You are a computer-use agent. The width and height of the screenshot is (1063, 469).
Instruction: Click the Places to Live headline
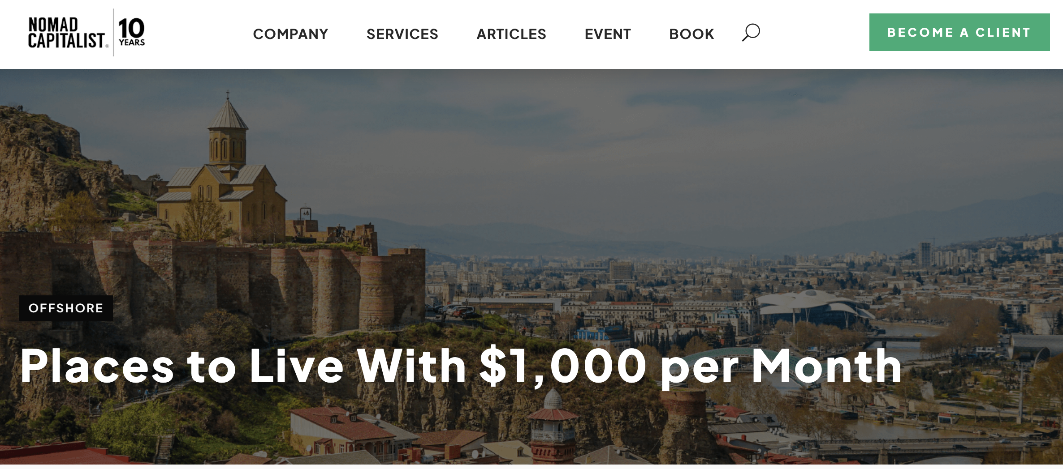[461, 367]
